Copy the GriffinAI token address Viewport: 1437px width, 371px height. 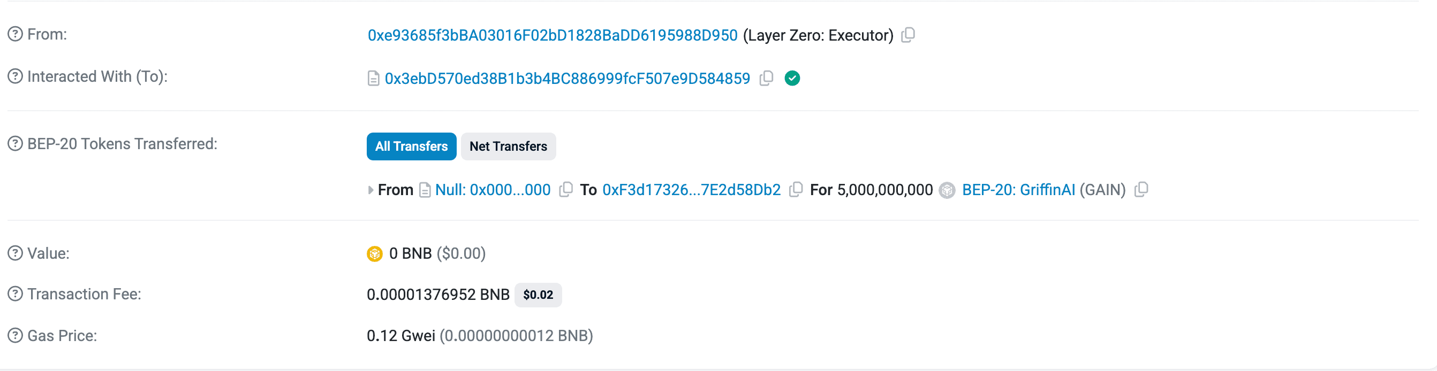(1141, 189)
